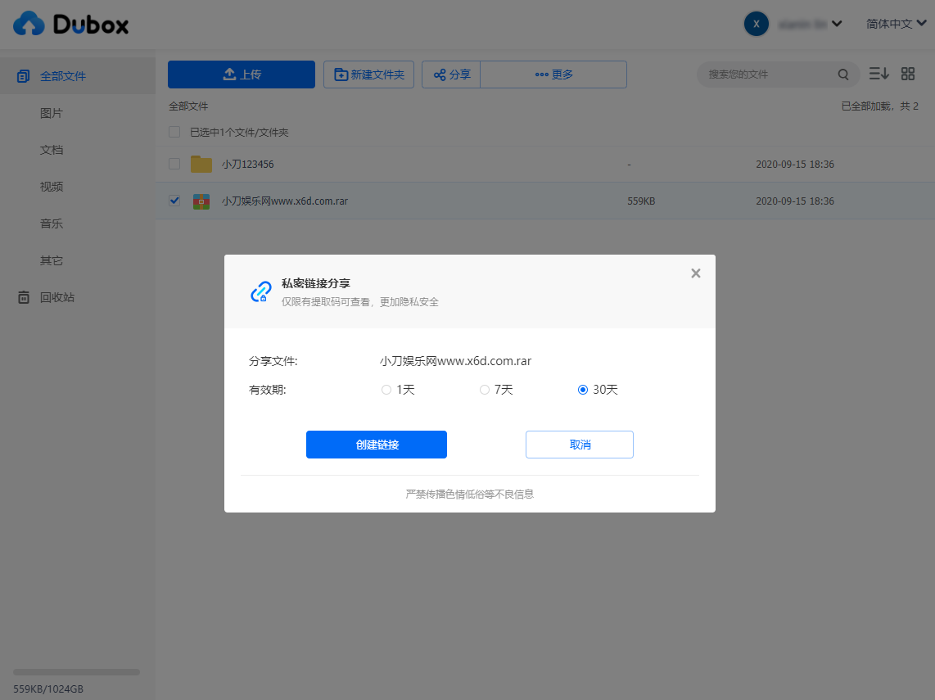Select the 7天 validity option
The width and height of the screenshot is (935, 700).
point(485,390)
